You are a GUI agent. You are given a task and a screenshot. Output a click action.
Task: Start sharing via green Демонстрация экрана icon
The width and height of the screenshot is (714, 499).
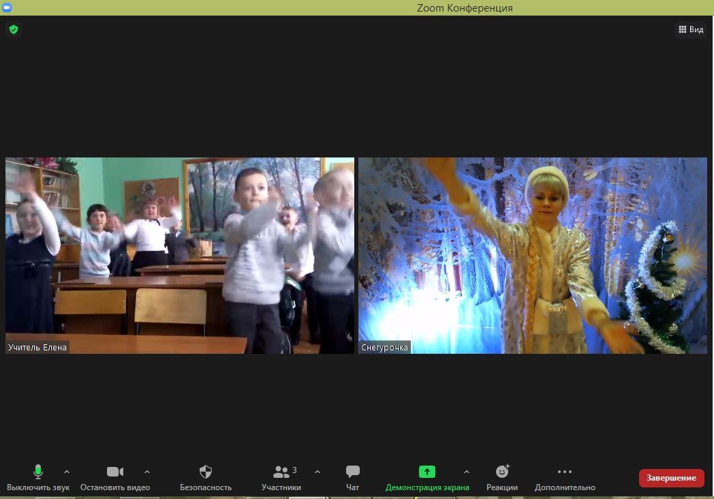coord(427,472)
